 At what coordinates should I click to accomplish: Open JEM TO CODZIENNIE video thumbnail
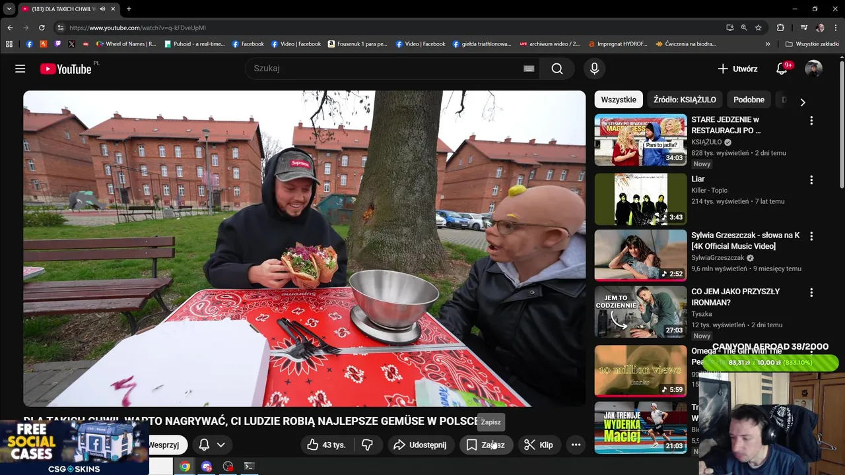(x=640, y=311)
